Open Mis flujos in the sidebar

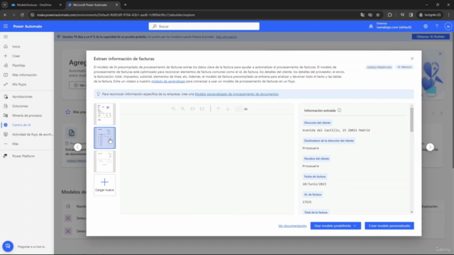pyautogui.click(x=19, y=84)
